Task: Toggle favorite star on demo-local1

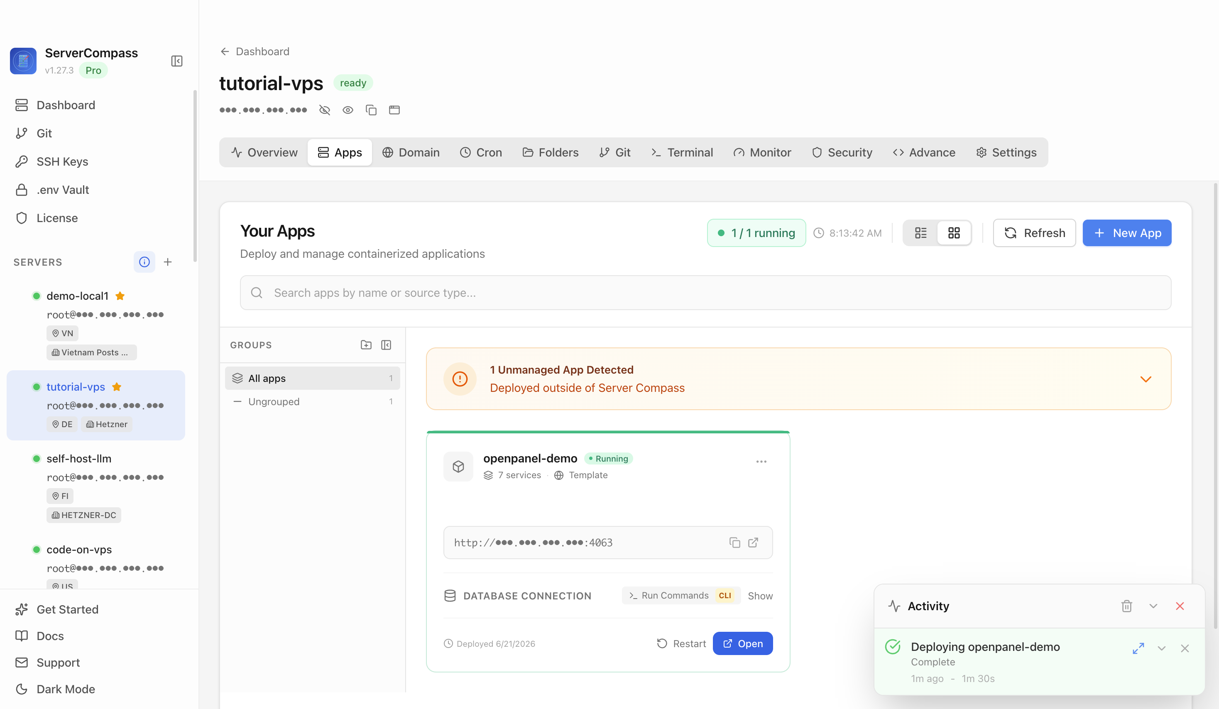Action: 120,296
